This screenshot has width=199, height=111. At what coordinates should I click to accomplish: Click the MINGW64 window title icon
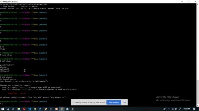point(1,2)
